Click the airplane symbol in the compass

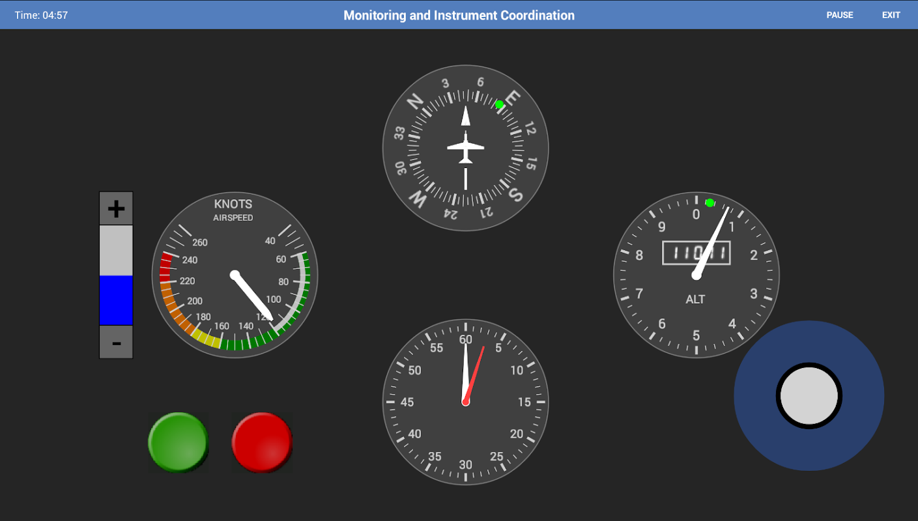[465, 148]
